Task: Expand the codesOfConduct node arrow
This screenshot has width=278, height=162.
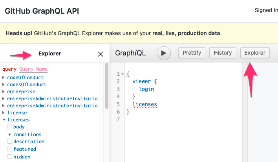Action: click(4, 84)
